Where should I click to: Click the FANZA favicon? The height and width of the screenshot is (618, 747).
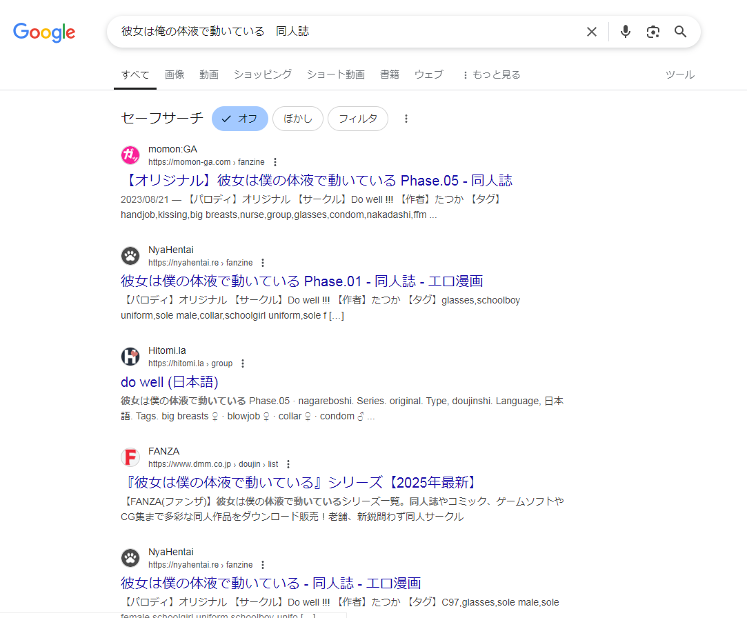coord(130,457)
